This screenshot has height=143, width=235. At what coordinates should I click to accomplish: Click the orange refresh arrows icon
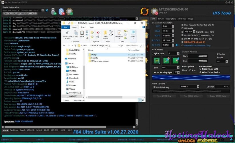coord(144,11)
